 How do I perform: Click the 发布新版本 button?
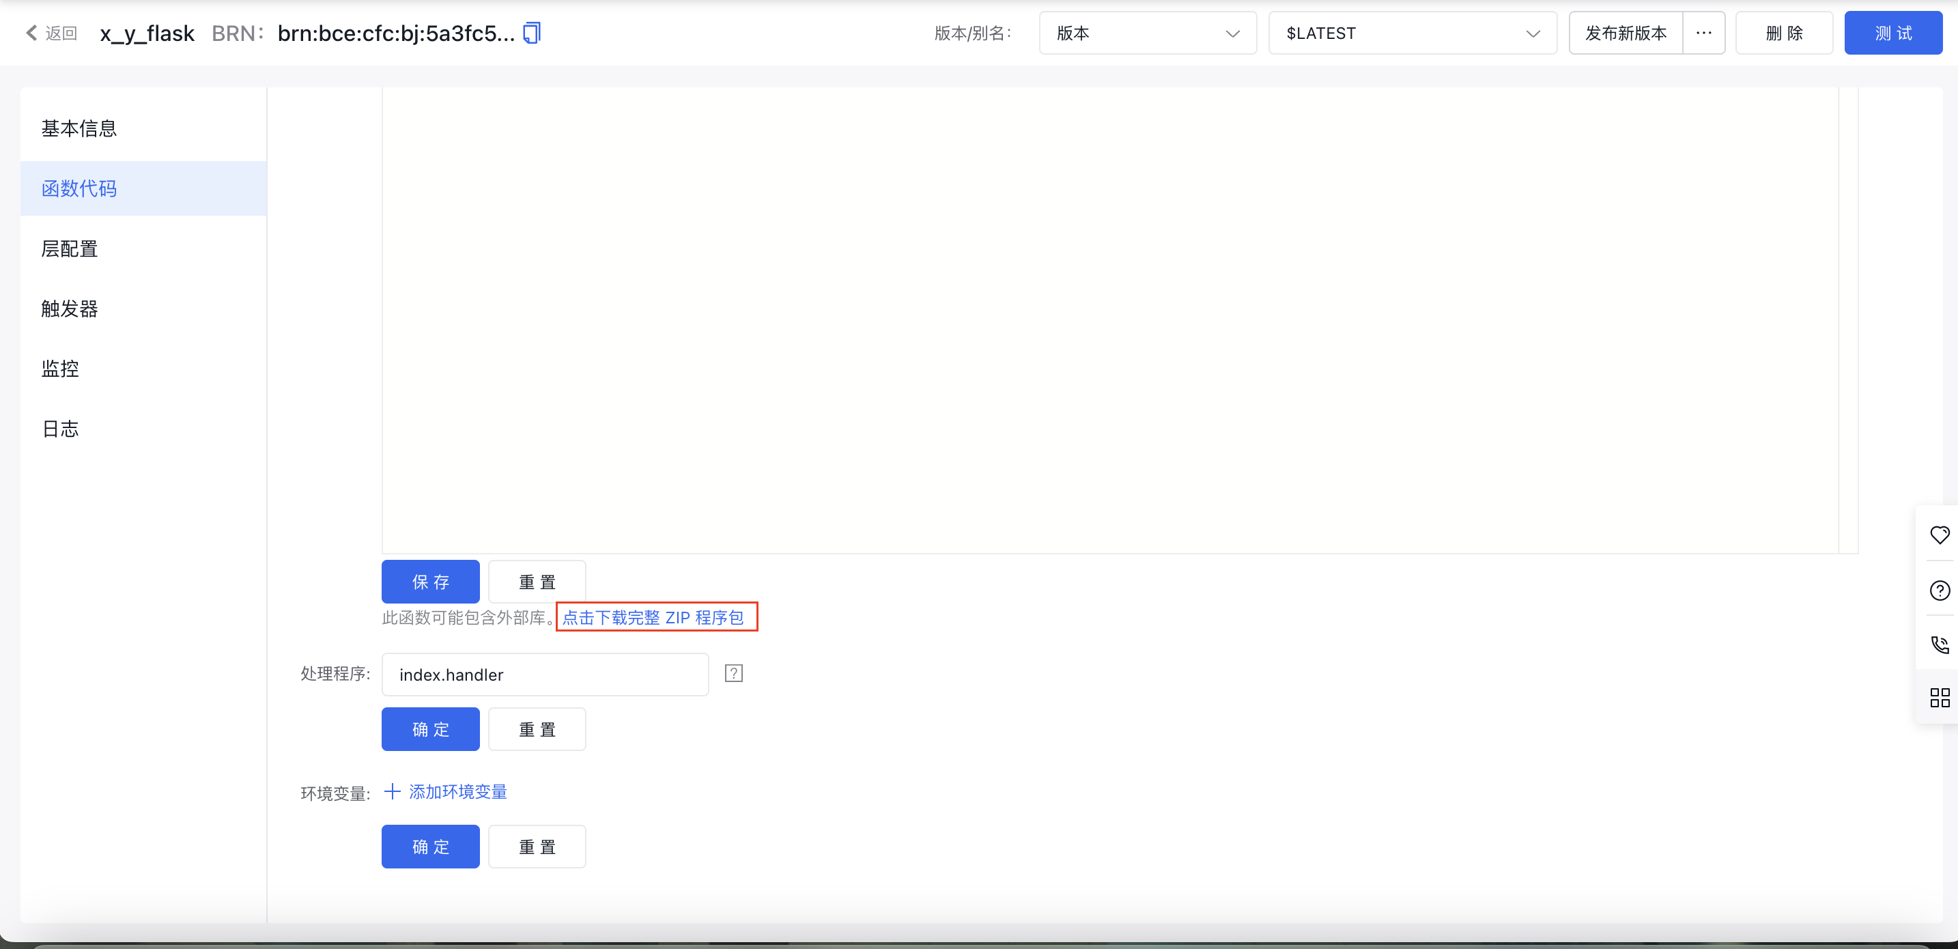[1626, 33]
